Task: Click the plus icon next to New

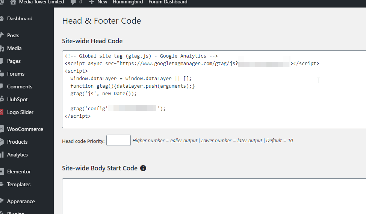Action: tap(92, 2)
